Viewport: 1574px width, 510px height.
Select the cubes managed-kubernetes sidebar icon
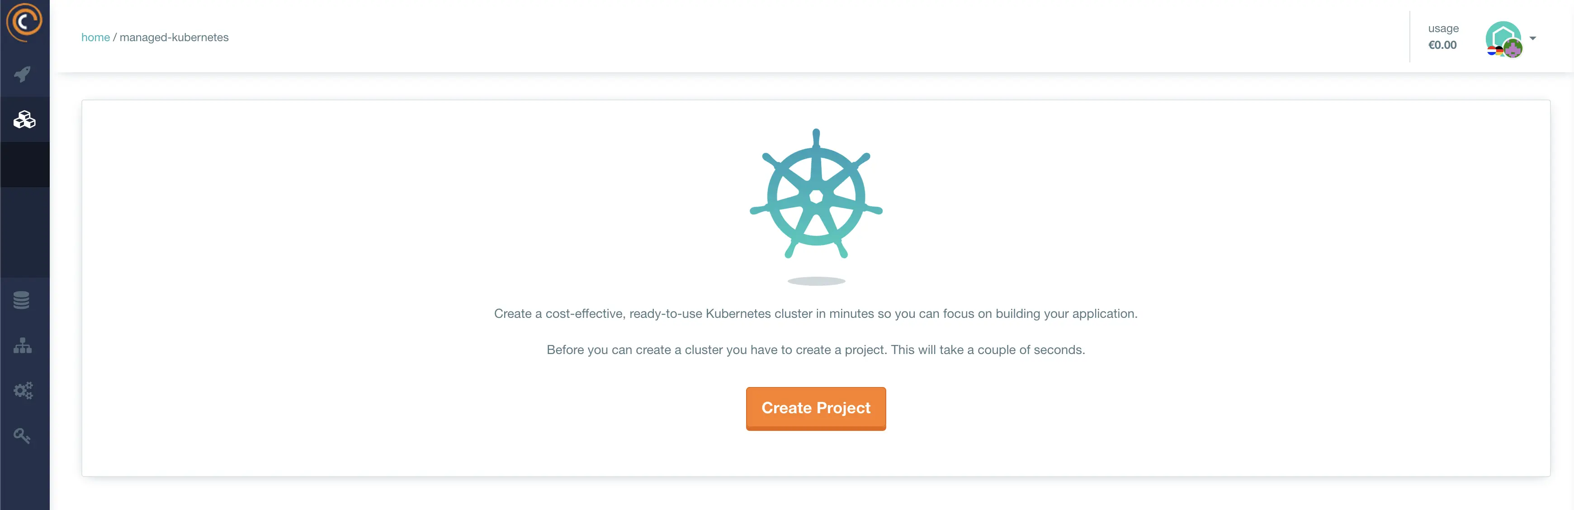click(x=24, y=120)
